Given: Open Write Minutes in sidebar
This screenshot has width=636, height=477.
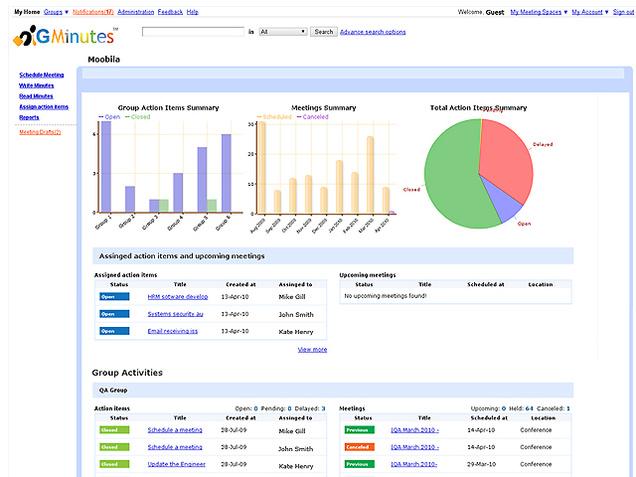Looking at the screenshot, I should pos(36,85).
